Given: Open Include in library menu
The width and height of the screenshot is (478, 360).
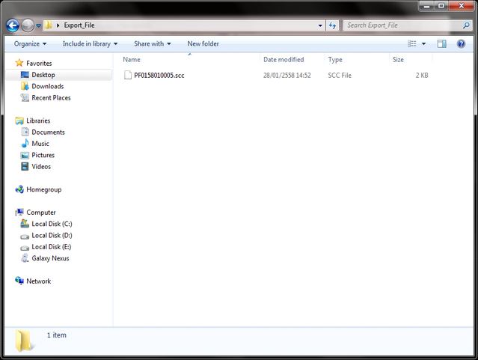Looking at the screenshot, I should (90, 43).
